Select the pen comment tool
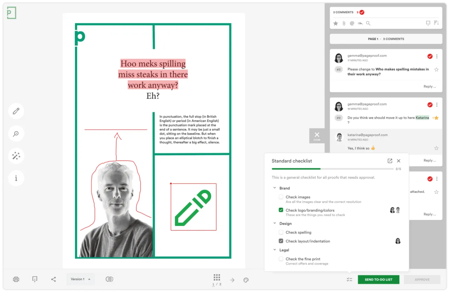Image resolution: width=450 pixels, height=292 pixels. click(16, 111)
